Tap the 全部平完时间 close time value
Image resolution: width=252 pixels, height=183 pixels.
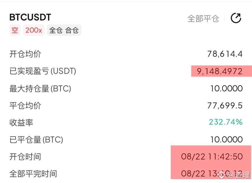[x=212, y=174]
